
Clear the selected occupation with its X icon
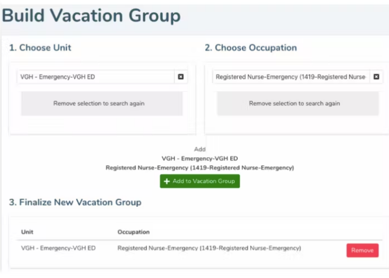coord(376,77)
